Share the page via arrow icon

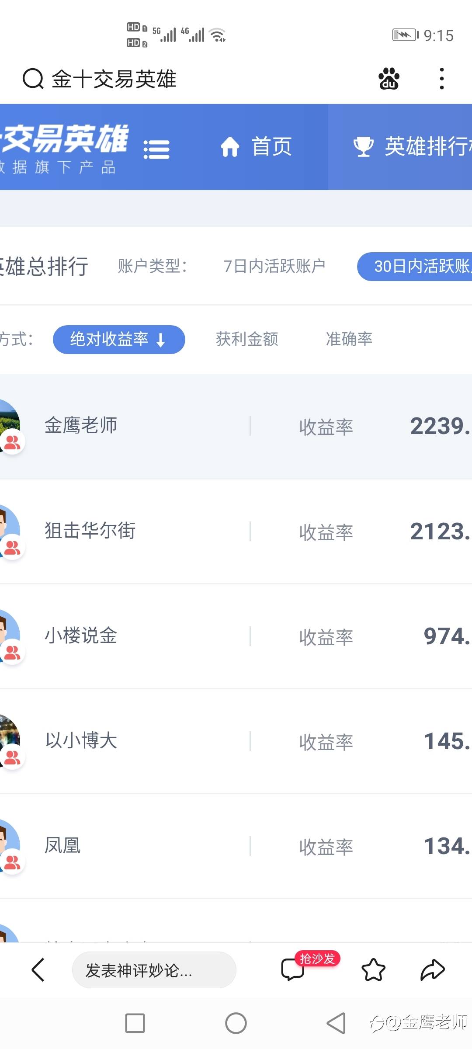432,970
